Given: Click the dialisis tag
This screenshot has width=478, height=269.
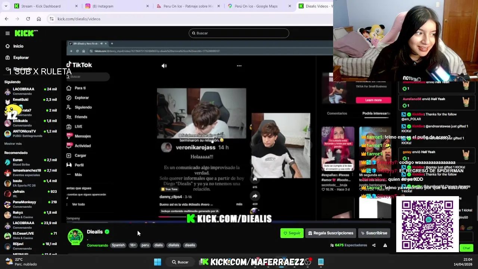Looking at the screenshot, I should pyautogui.click(x=174, y=245).
